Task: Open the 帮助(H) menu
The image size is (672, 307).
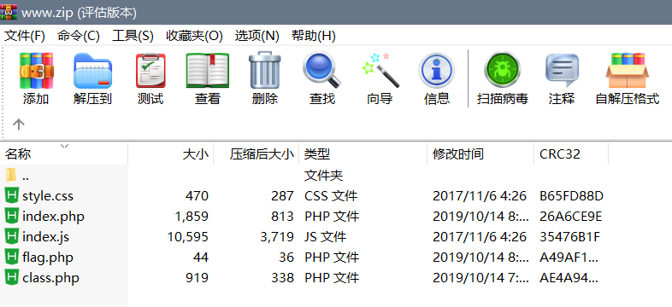Action: click(x=314, y=36)
